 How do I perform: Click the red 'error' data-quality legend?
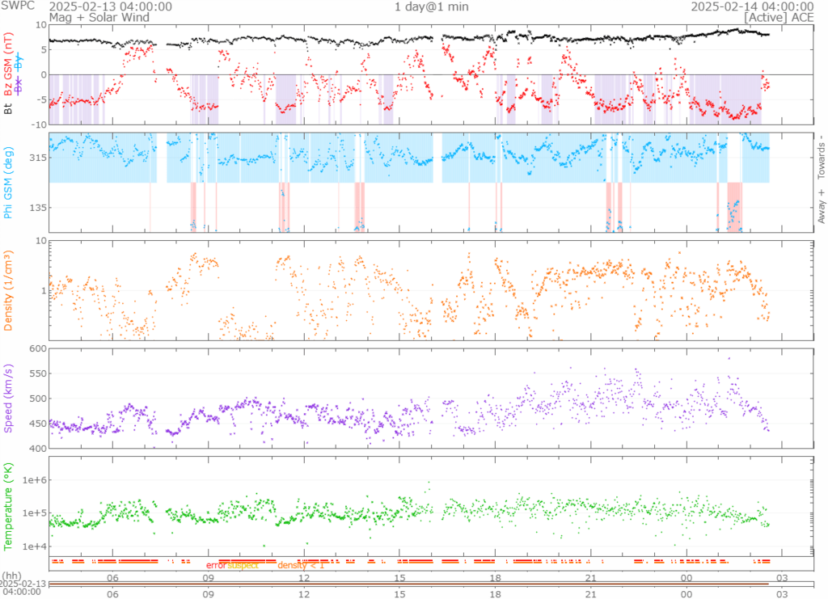point(215,566)
